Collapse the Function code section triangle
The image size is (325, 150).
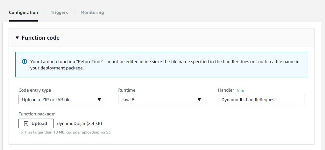pyautogui.click(x=17, y=38)
